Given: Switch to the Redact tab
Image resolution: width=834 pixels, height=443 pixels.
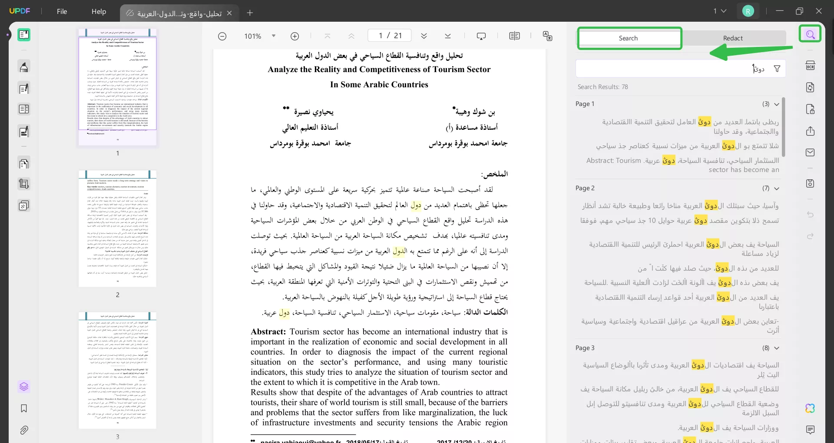Looking at the screenshot, I should [x=734, y=38].
